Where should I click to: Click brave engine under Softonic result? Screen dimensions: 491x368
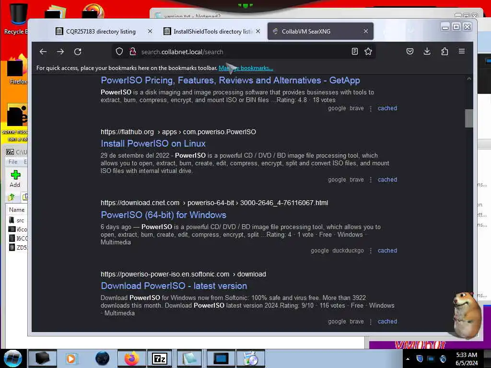[x=357, y=322]
